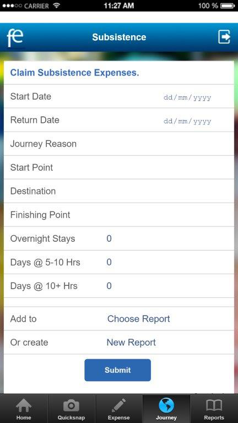Tap the logout icon in the header
The height and width of the screenshot is (423, 238).
224,37
